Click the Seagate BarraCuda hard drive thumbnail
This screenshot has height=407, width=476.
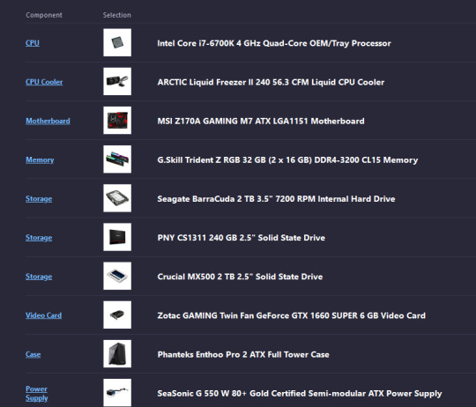[x=117, y=198]
